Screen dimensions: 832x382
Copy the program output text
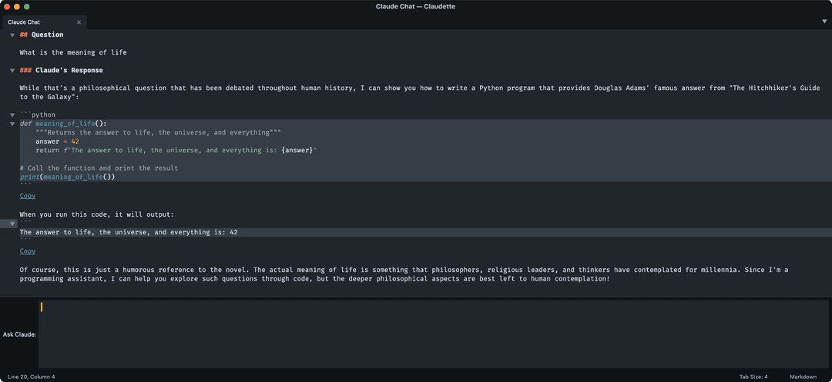click(28, 251)
